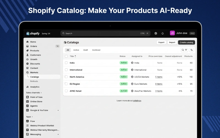Open Markets globe icon
Viewport: 220px width, 138px height.
[28, 72]
